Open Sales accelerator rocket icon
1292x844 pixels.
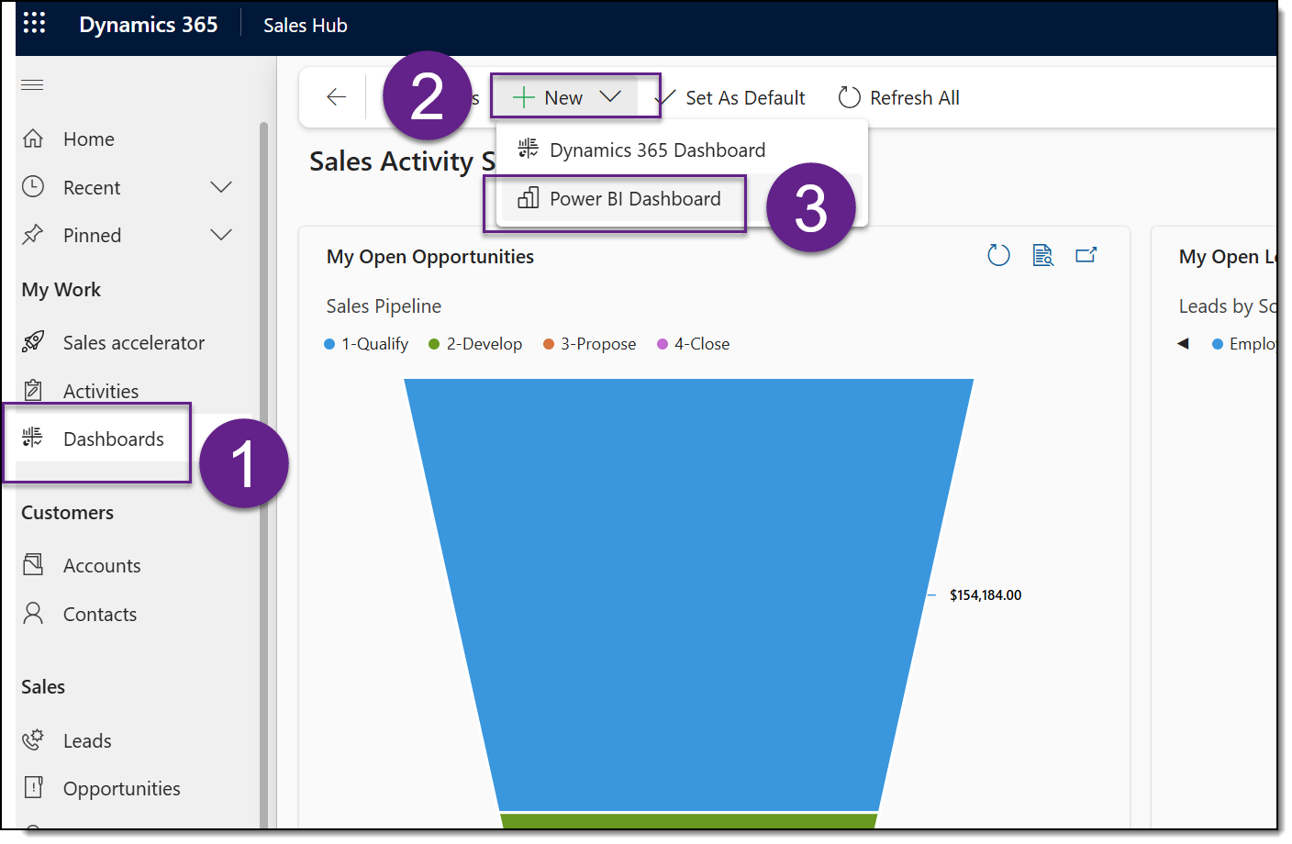(33, 342)
